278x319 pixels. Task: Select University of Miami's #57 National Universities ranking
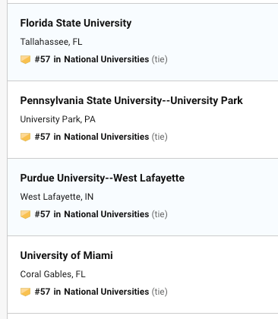(92, 292)
